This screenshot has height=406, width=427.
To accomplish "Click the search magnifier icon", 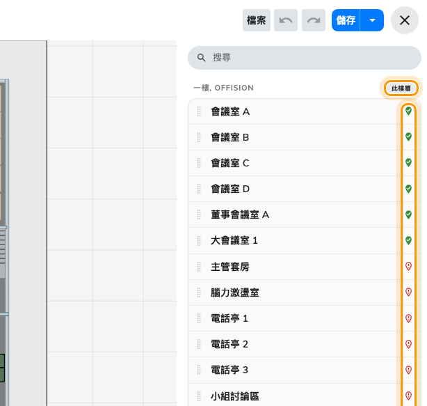I will click(201, 58).
